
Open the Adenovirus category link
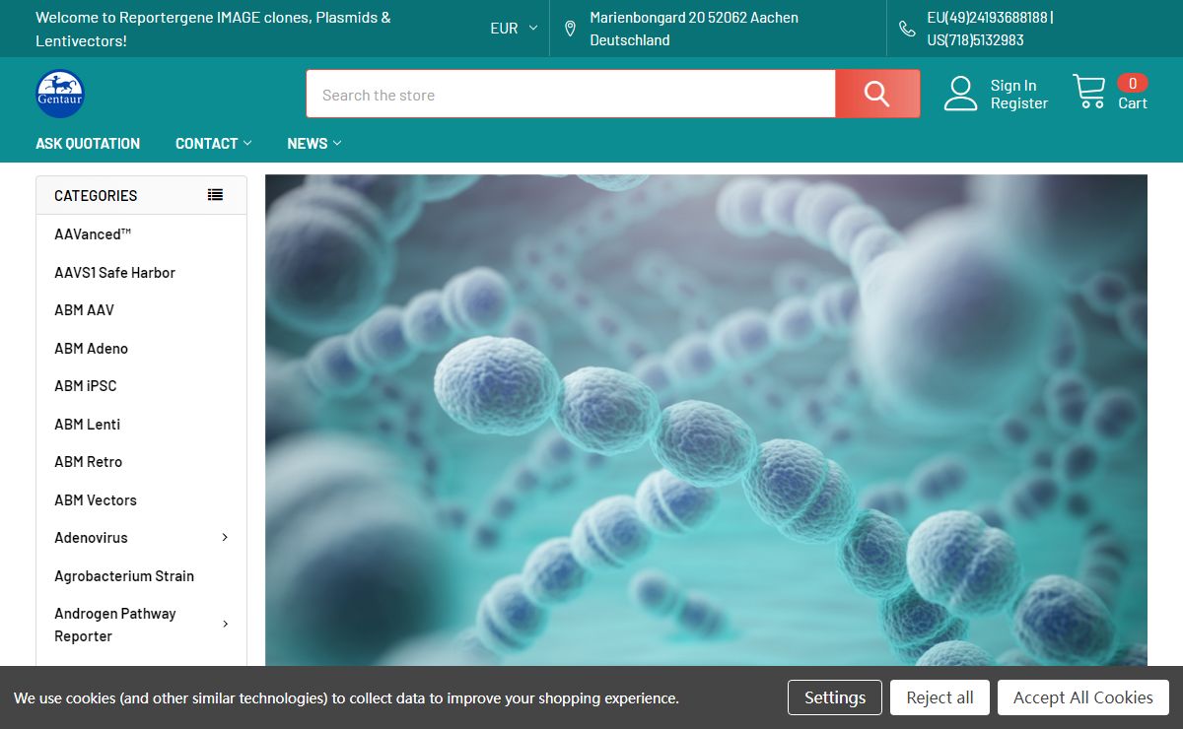(91, 538)
